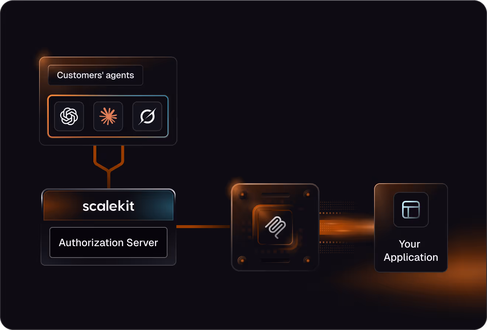The image size is (487, 330).
Task: Click the slashed-circle agent icon
Action: (147, 116)
